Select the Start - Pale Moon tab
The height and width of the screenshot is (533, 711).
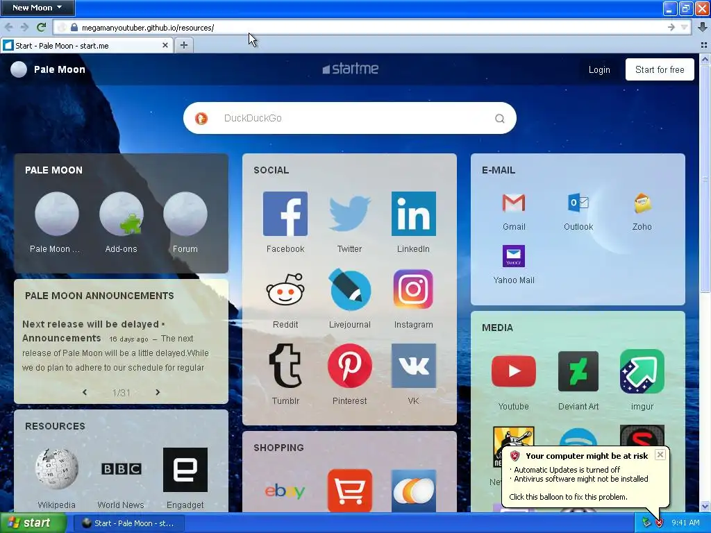(x=87, y=45)
